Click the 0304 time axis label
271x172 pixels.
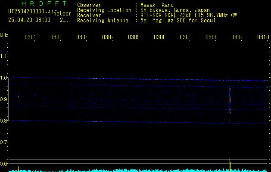point(107,37)
